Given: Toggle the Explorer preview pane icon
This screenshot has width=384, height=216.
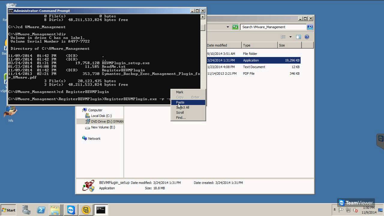Looking at the screenshot, I should click(298, 37).
